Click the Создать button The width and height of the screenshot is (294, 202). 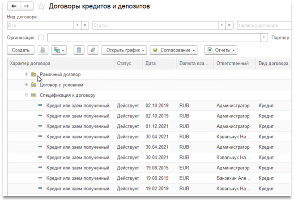(21, 50)
